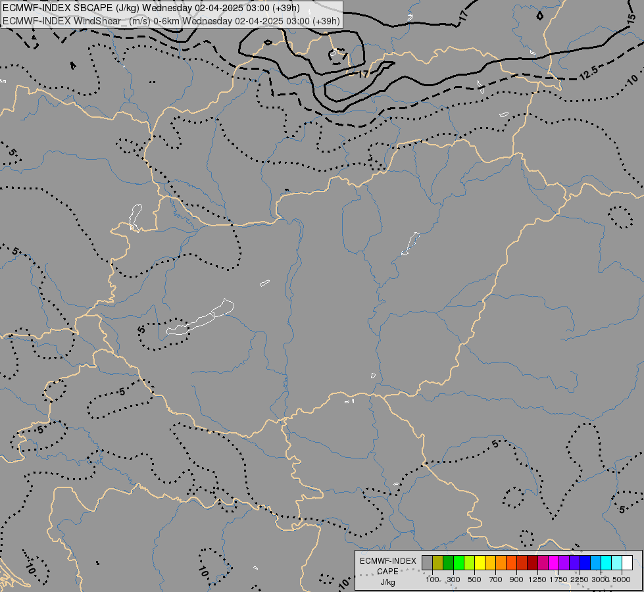The image size is (644, 592).
Task: Click the CAPE label in the legend
Action: (387, 571)
